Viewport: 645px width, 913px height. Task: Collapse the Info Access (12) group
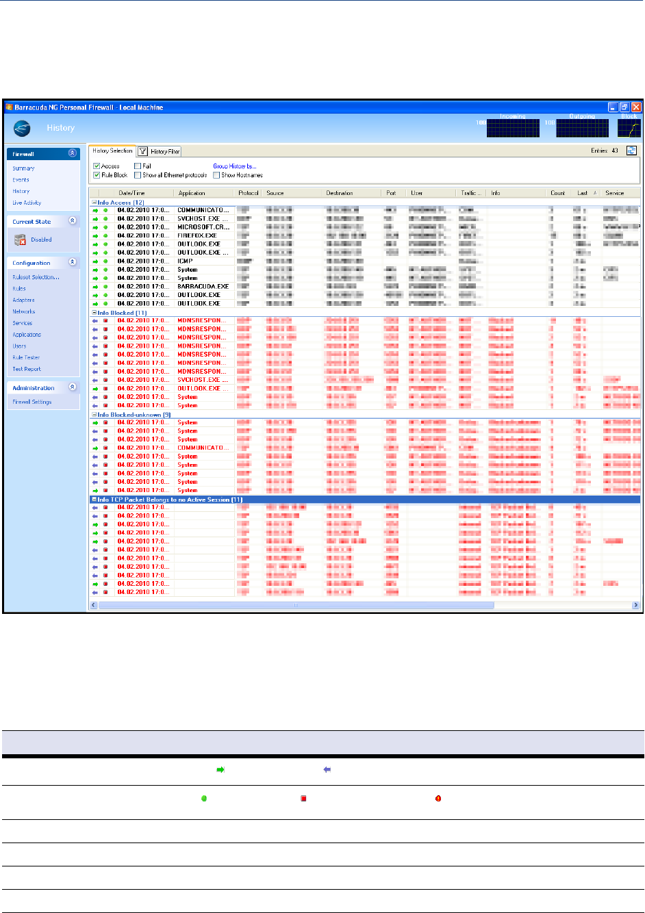(x=94, y=203)
